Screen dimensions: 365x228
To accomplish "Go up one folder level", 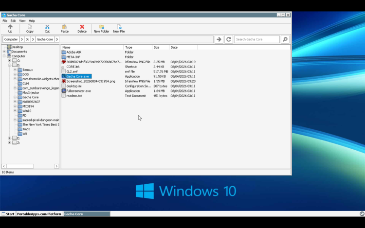I will 10,29.
